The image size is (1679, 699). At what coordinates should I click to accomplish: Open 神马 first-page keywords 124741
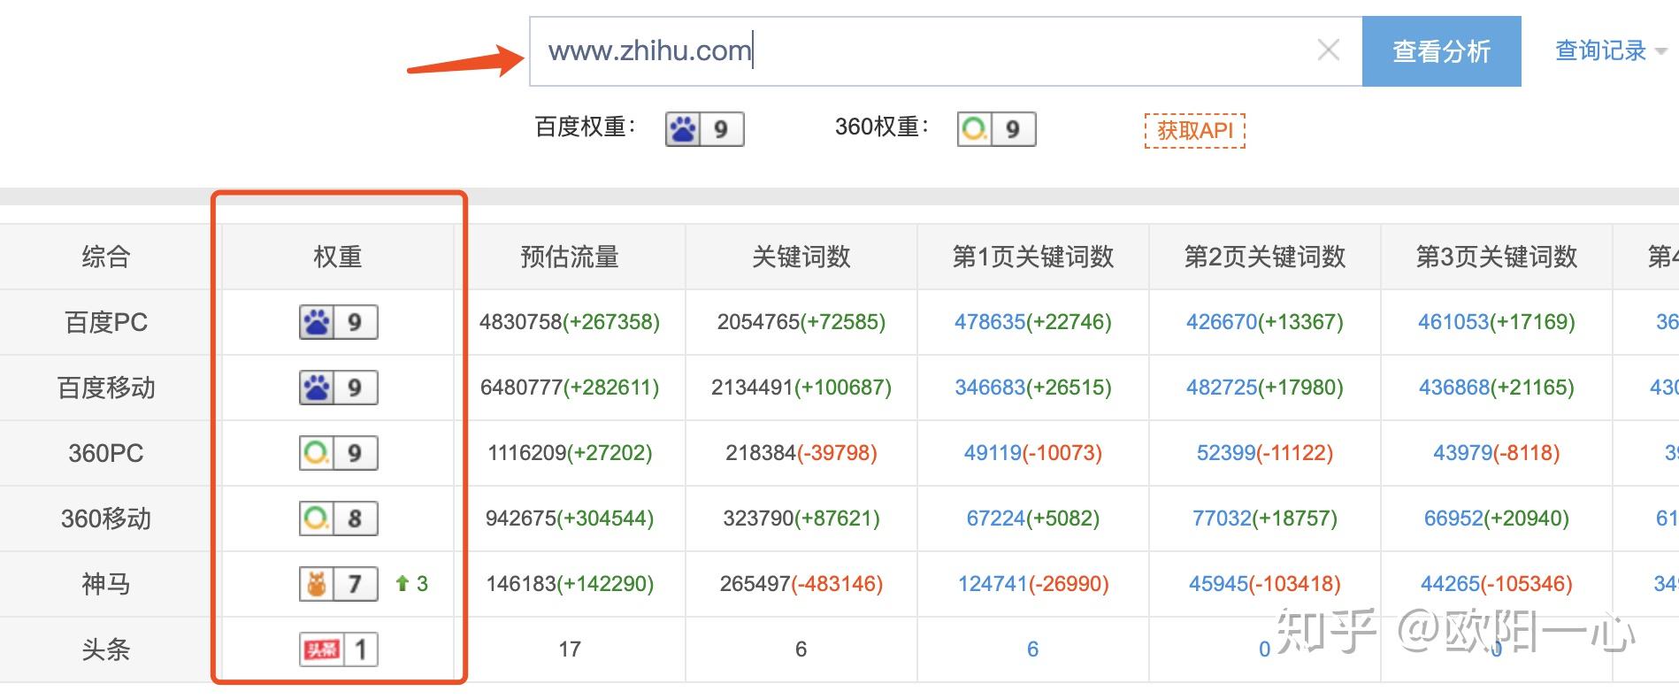(x=993, y=584)
